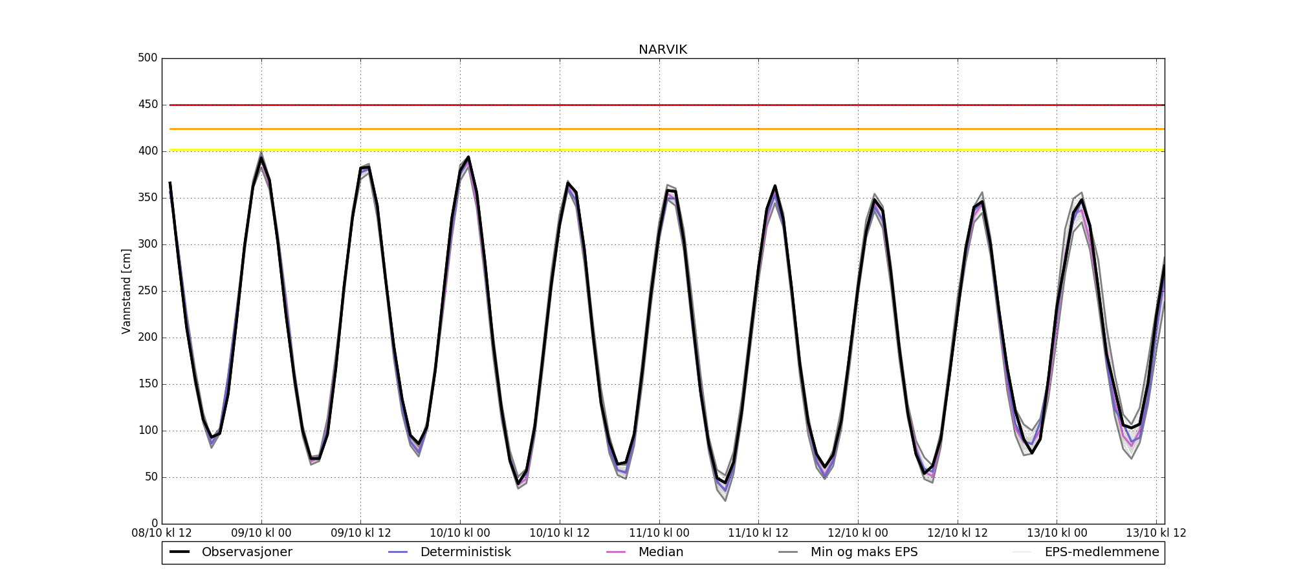Click the gray Min og maks EPS line sample
Image resolution: width=1294 pixels, height=582 pixels.
tap(788, 552)
